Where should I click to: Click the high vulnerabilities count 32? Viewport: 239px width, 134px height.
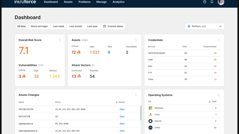pyautogui.click(x=36, y=76)
